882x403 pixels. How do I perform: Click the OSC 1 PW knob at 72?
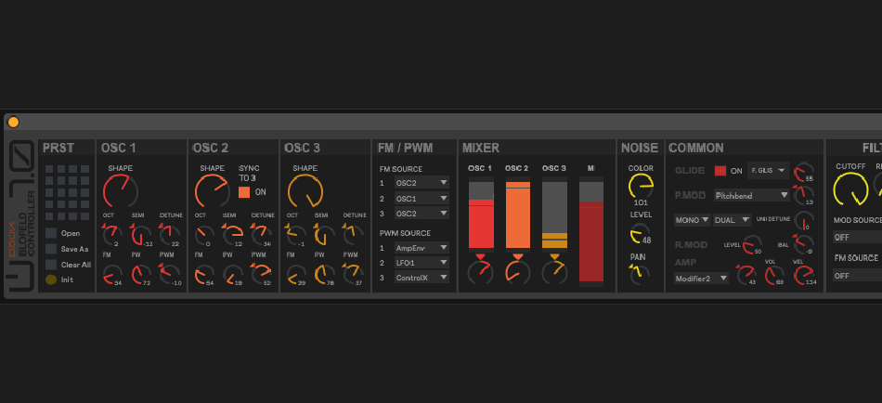pyautogui.click(x=140, y=274)
